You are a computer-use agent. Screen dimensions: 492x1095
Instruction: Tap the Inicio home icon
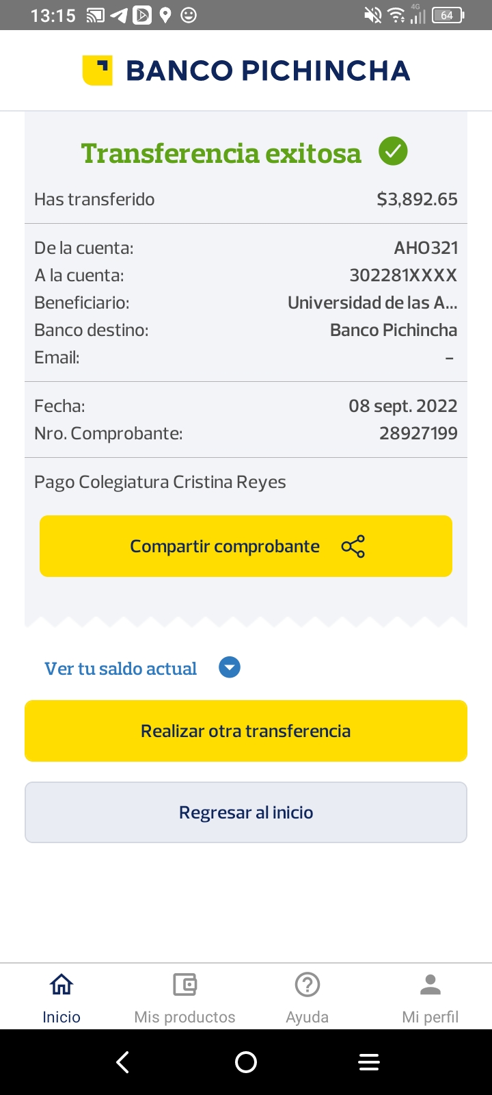61,985
